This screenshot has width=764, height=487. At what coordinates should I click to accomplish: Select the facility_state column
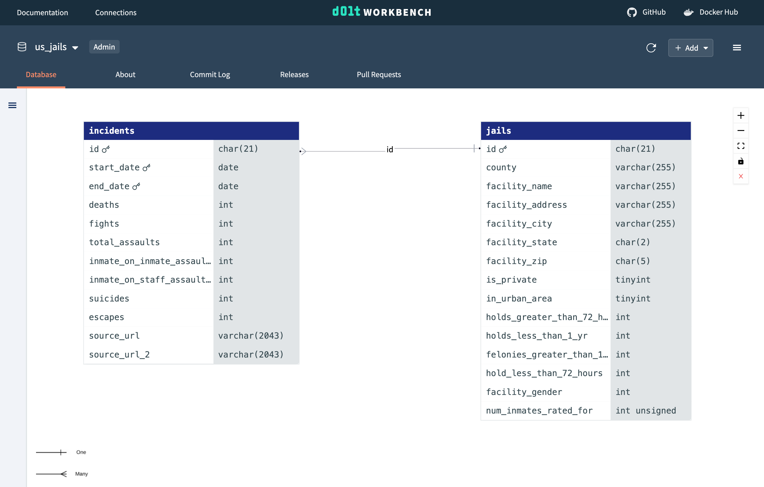(586, 242)
